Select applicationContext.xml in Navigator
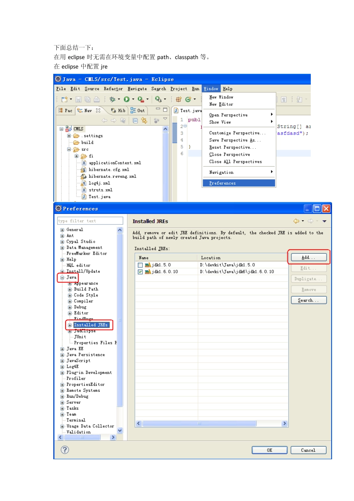 [x=115, y=163]
